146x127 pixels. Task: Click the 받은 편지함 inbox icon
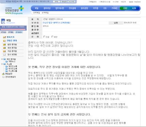pos(4,44)
